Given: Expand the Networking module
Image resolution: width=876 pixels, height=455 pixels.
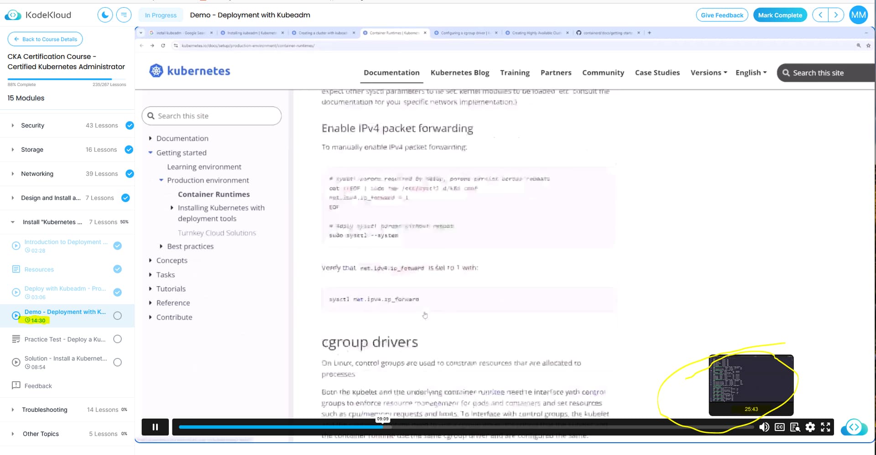Looking at the screenshot, I should (x=12, y=174).
